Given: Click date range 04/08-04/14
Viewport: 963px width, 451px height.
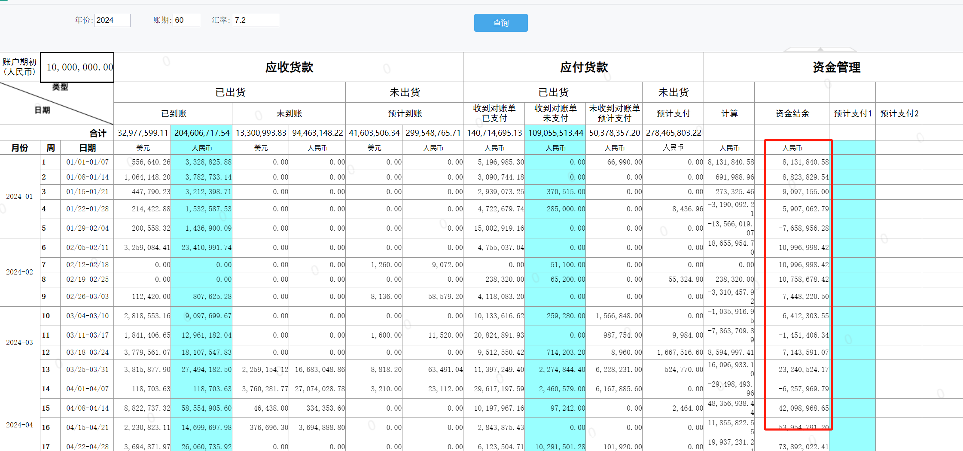Looking at the screenshot, I should pos(87,408).
